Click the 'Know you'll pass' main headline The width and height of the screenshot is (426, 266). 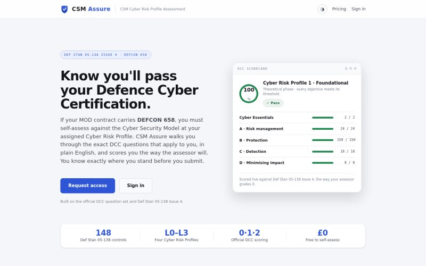coord(129,90)
